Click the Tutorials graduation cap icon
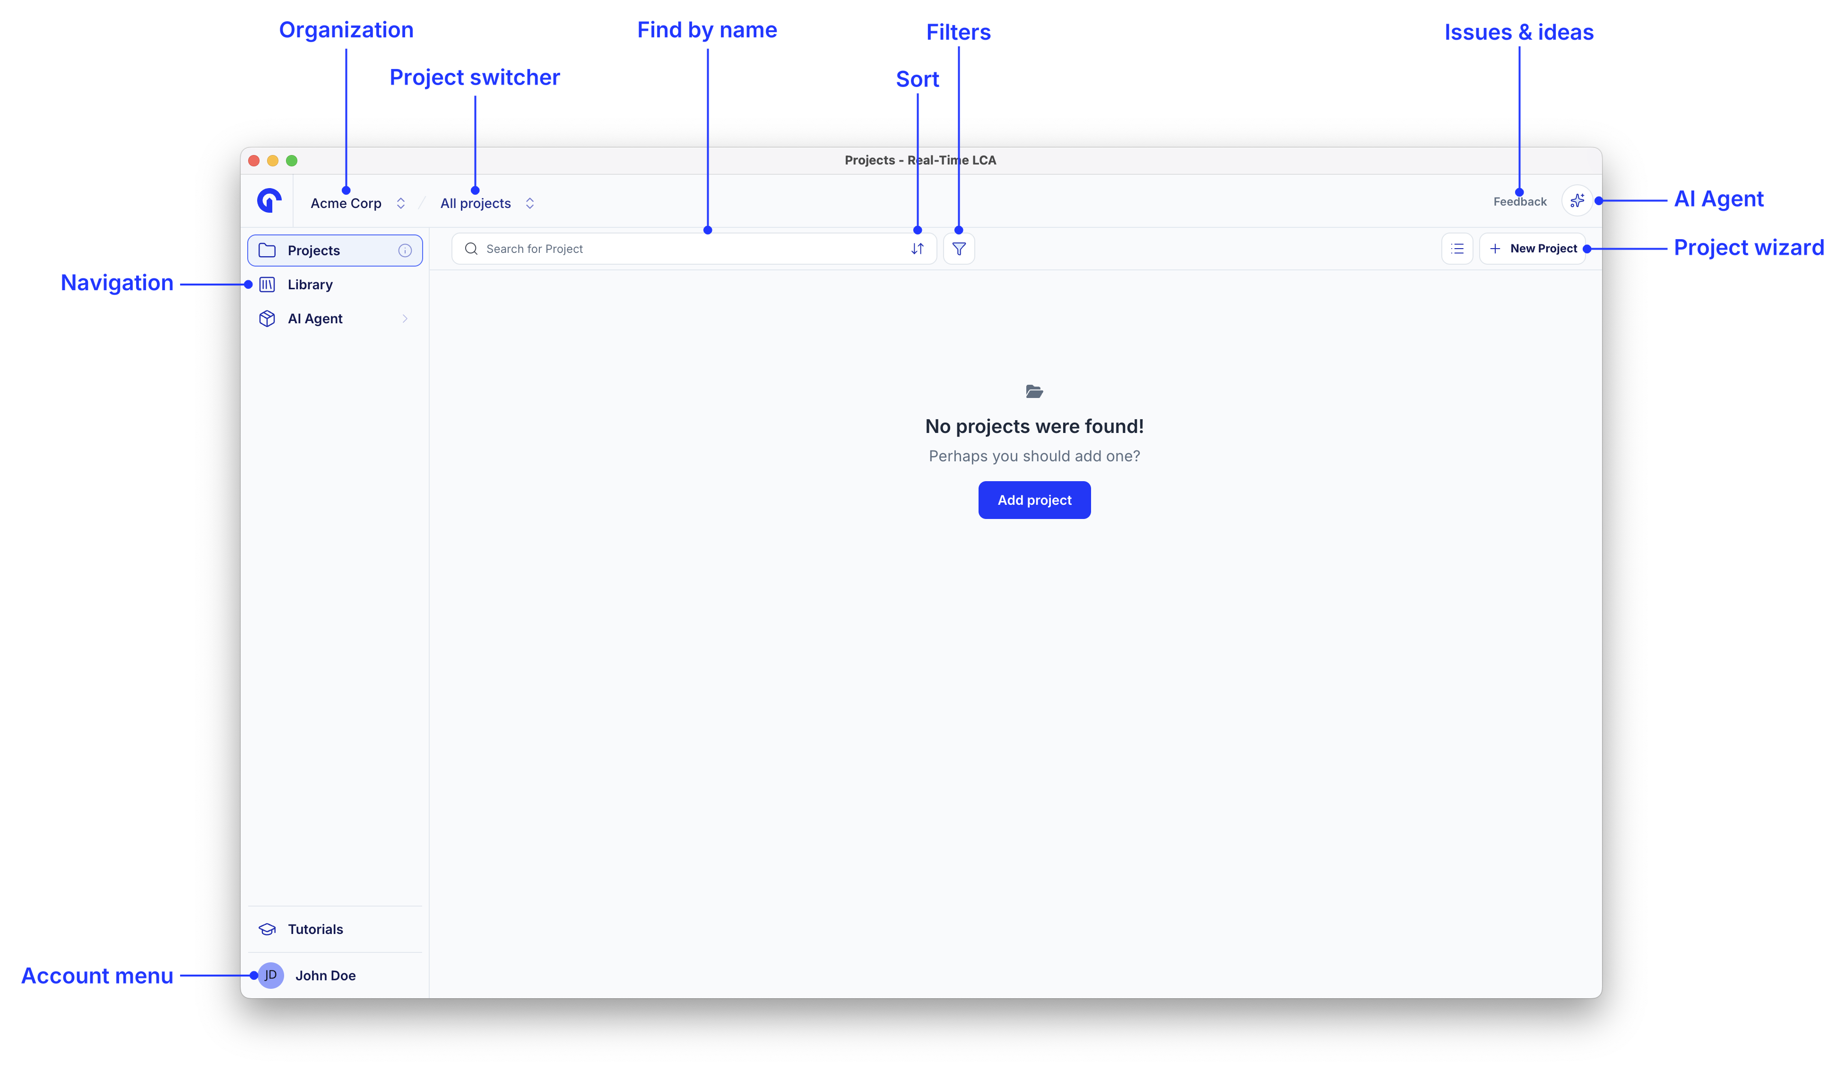This screenshot has height=1089, width=1846. click(x=267, y=929)
